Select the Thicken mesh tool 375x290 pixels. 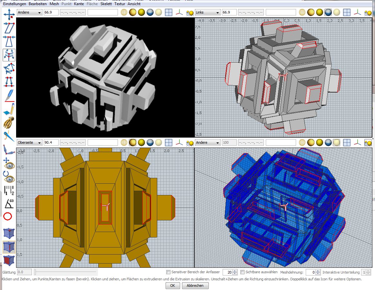click(x=9, y=68)
